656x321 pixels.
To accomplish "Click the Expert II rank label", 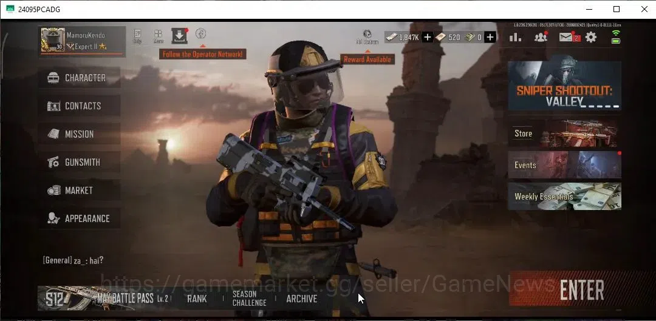I will coord(87,47).
